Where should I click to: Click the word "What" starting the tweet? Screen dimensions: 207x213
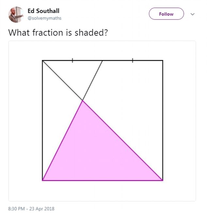(16, 33)
